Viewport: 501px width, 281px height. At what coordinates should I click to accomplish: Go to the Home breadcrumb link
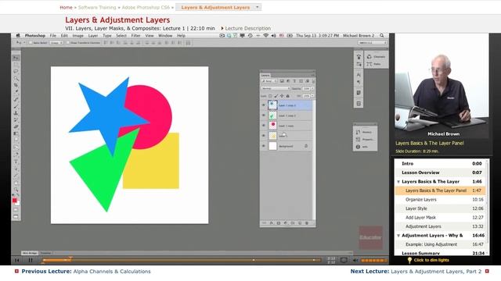click(x=66, y=7)
